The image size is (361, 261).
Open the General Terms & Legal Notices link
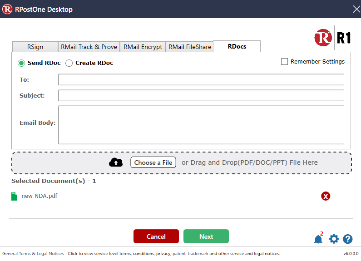(33, 254)
